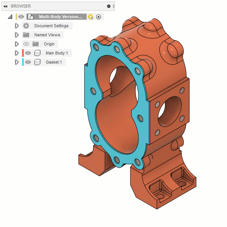The height and width of the screenshot is (227, 227).
Task: Activate the root component radio button
Action: click(x=99, y=17)
